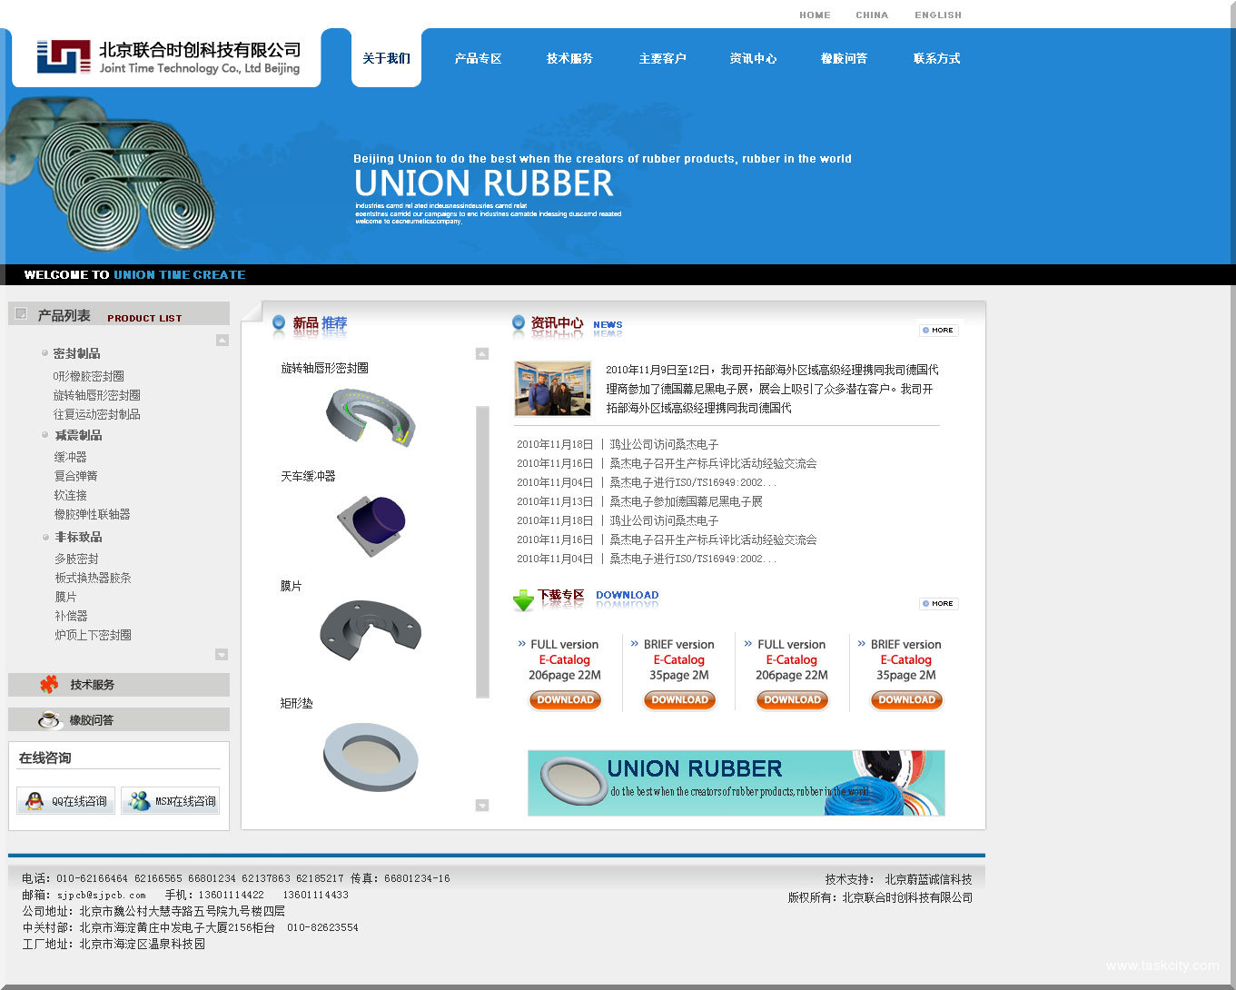This screenshot has width=1236, height=990.
Task: Open the 产品专区 menu item
Action: [478, 58]
